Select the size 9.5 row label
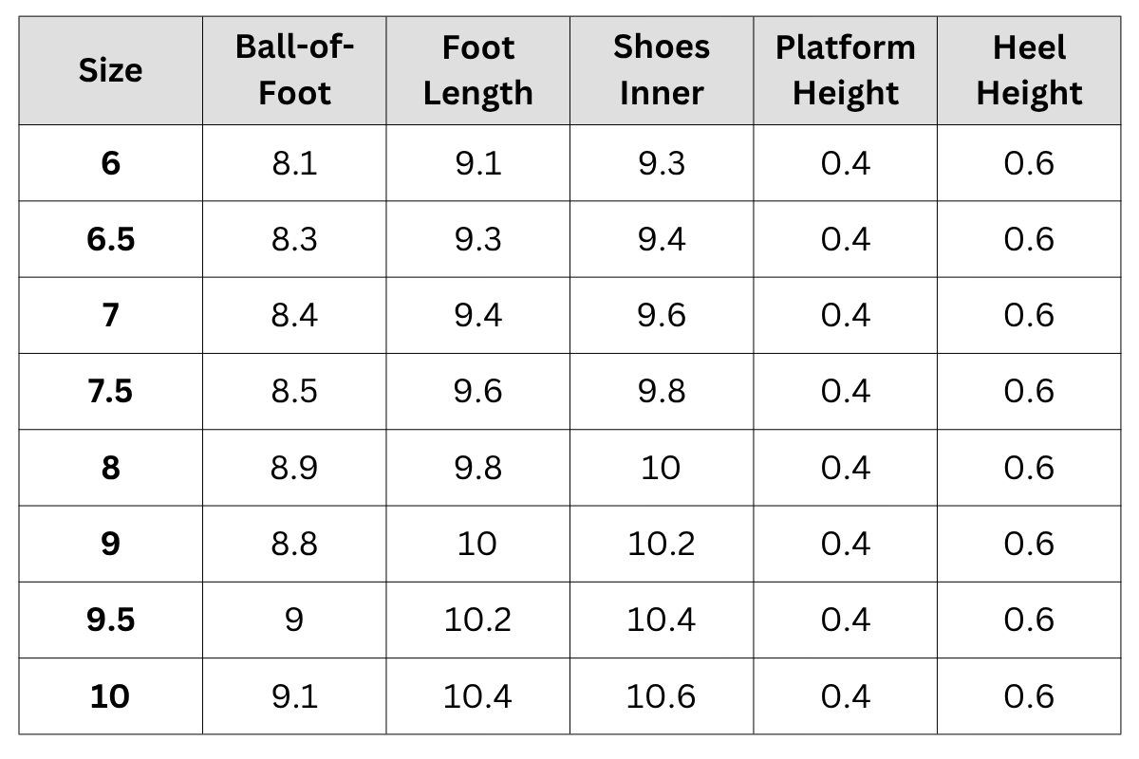The width and height of the screenshot is (1139, 759). pos(110,620)
